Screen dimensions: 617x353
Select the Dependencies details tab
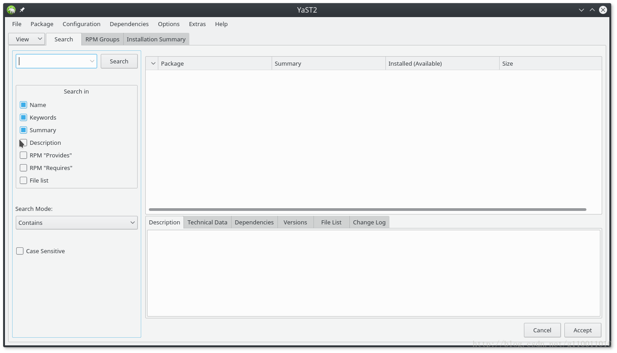click(254, 222)
